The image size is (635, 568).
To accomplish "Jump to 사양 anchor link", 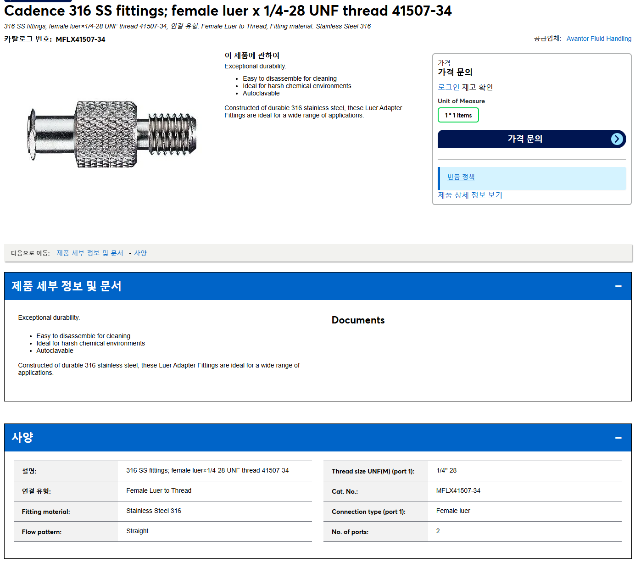I will pyautogui.click(x=140, y=253).
